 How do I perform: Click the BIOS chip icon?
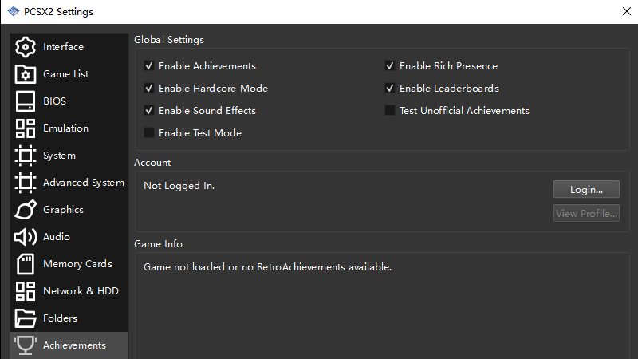tap(26, 101)
